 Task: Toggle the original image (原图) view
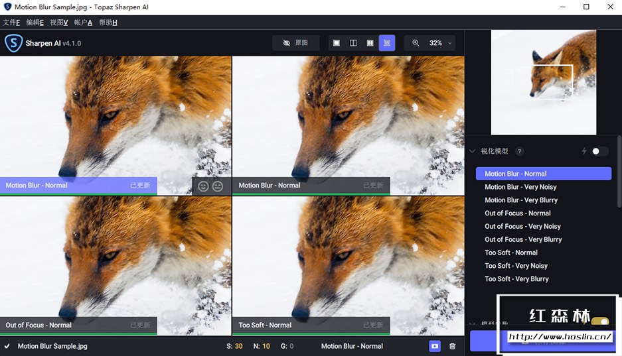coord(295,43)
